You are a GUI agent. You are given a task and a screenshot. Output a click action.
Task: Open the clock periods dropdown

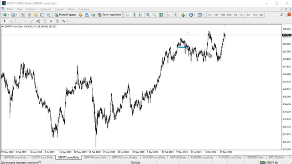(x=195, y=15)
